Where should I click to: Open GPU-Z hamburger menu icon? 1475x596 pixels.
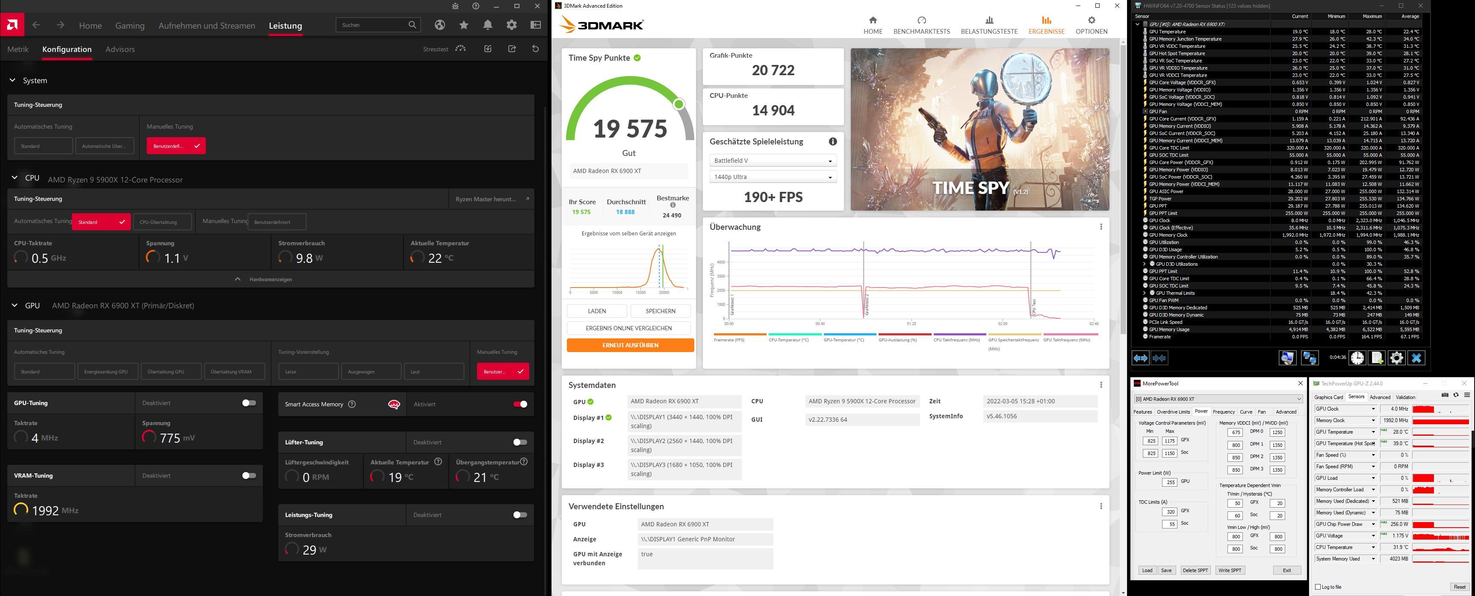click(x=1467, y=395)
